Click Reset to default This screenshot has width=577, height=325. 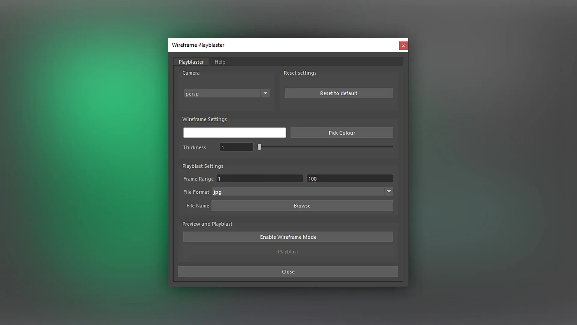tap(338, 93)
